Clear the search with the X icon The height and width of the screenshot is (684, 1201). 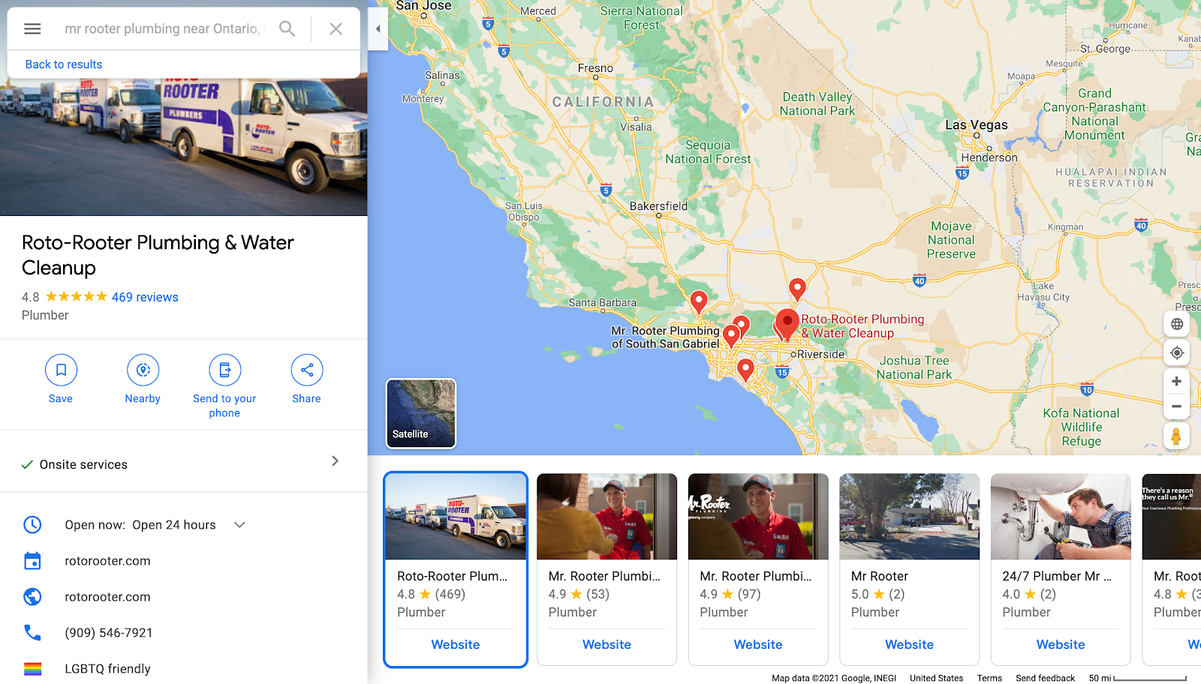[x=336, y=28]
